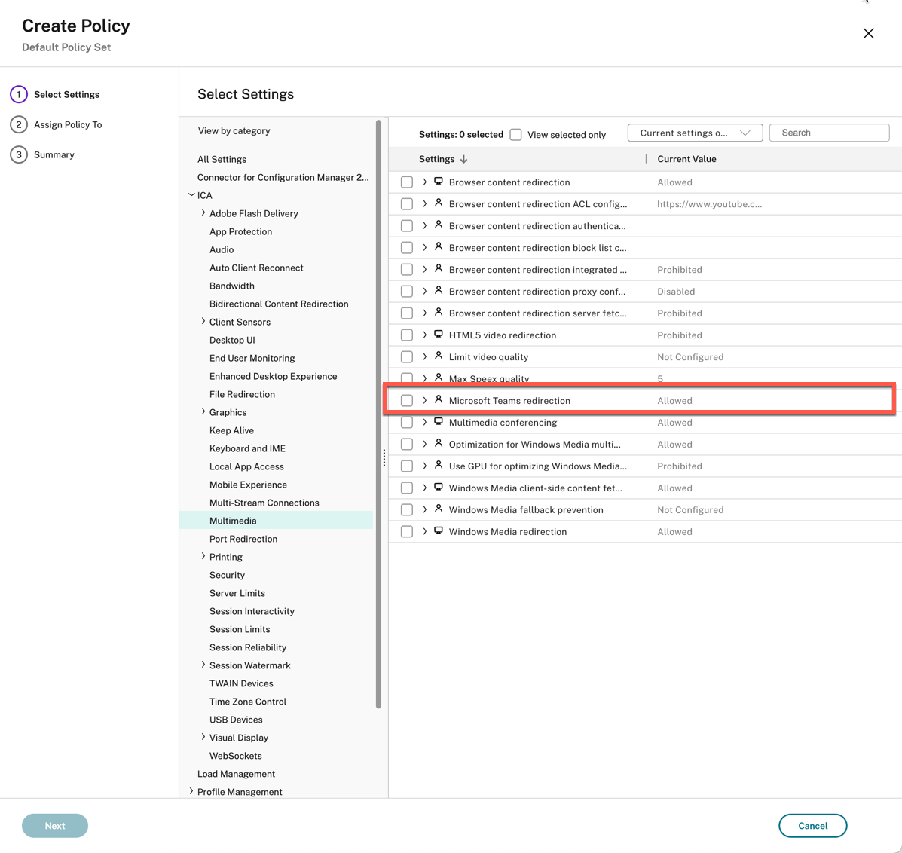
Task: Click the user icon beside Windows Media fallback prevention
Action: tap(439, 509)
